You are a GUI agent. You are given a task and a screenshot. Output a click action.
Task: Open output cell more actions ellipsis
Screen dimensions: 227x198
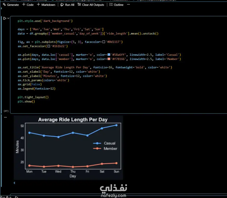(x=5, y=117)
